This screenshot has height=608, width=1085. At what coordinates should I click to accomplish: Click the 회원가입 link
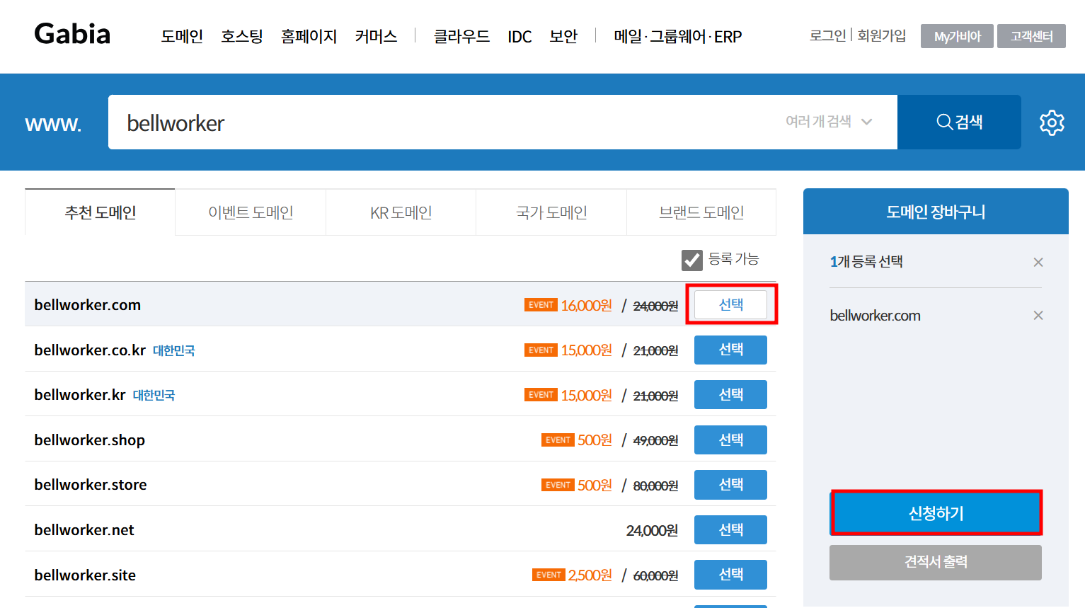882,35
